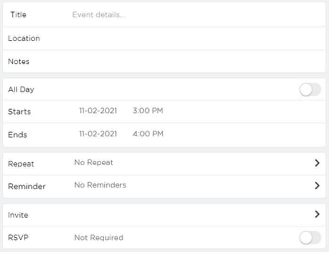
Task: Click the No Repeat value
Action: point(93,163)
